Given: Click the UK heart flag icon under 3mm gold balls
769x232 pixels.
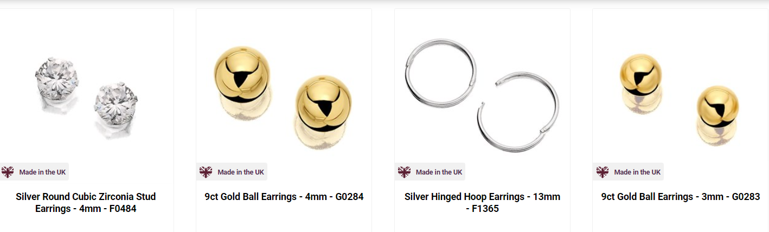Looking at the screenshot, I should (603, 172).
